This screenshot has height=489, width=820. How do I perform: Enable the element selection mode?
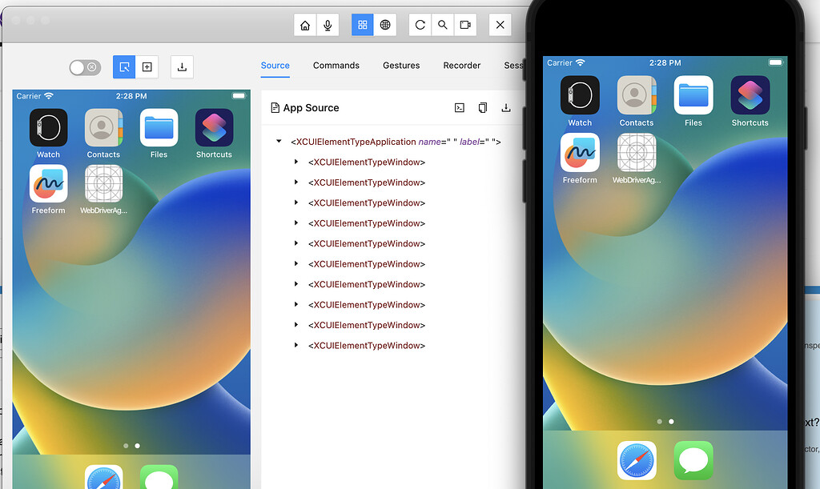tap(124, 67)
